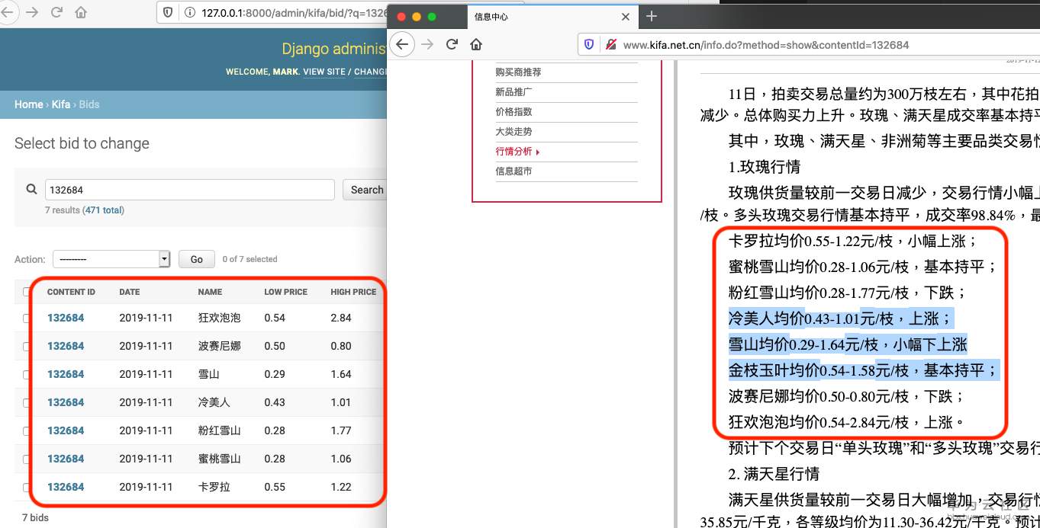
Task: Click home icon in Django admin browser toolbar
Action: tap(81, 12)
